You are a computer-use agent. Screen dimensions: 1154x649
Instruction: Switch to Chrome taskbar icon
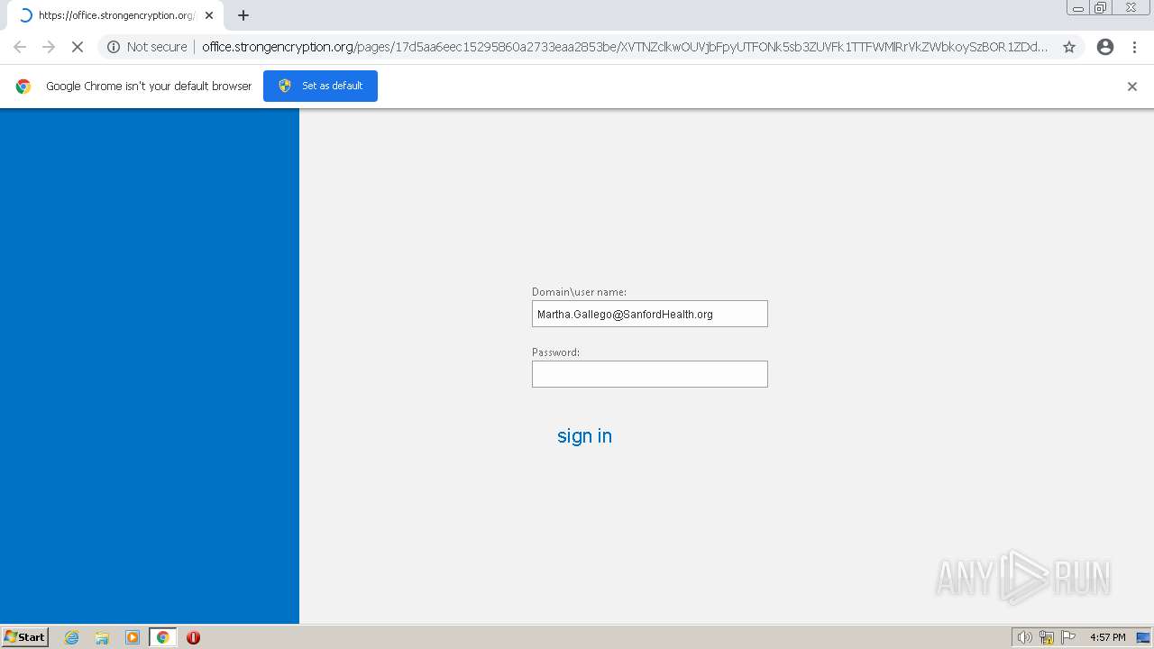coord(162,637)
